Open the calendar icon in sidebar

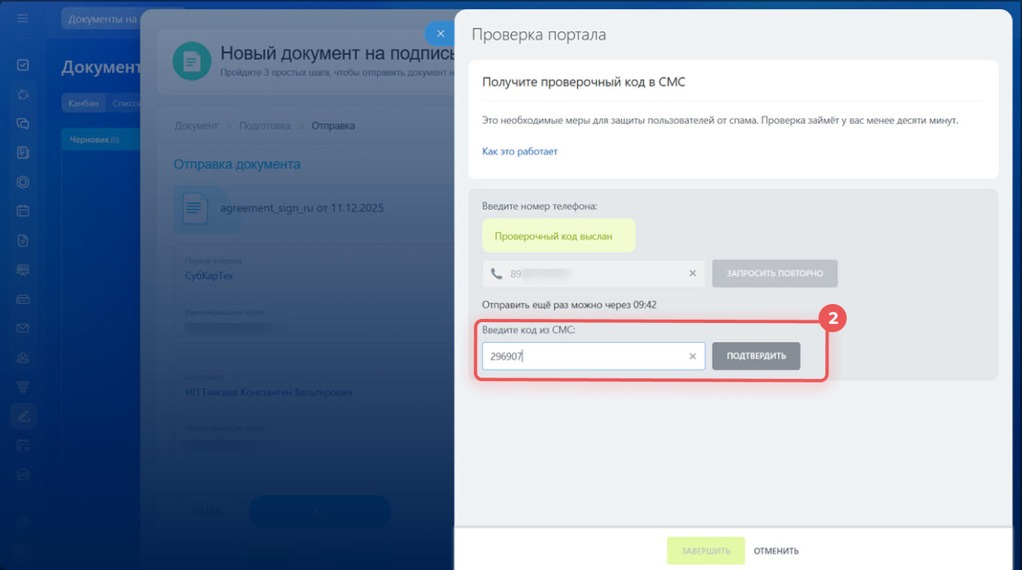pyautogui.click(x=23, y=211)
